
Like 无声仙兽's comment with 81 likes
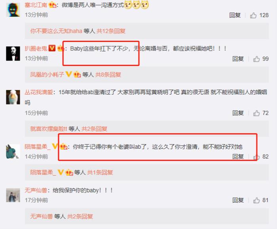pyautogui.click(x=256, y=200)
